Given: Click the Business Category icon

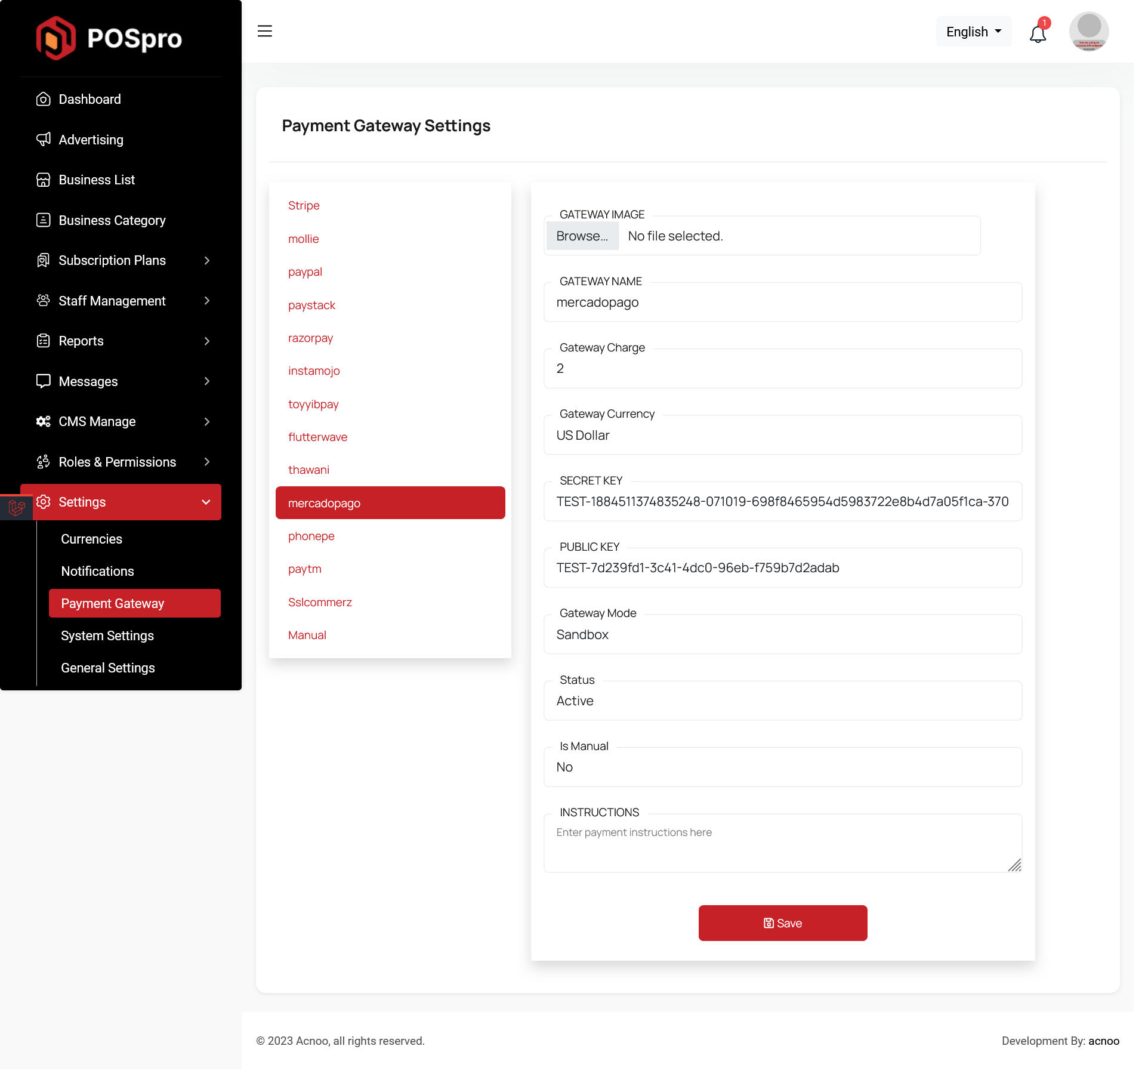Looking at the screenshot, I should click(43, 220).
